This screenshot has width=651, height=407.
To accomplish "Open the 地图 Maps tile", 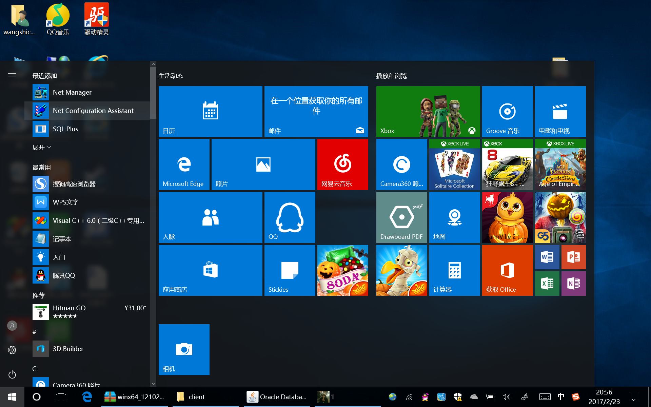I will pos(454,217).
